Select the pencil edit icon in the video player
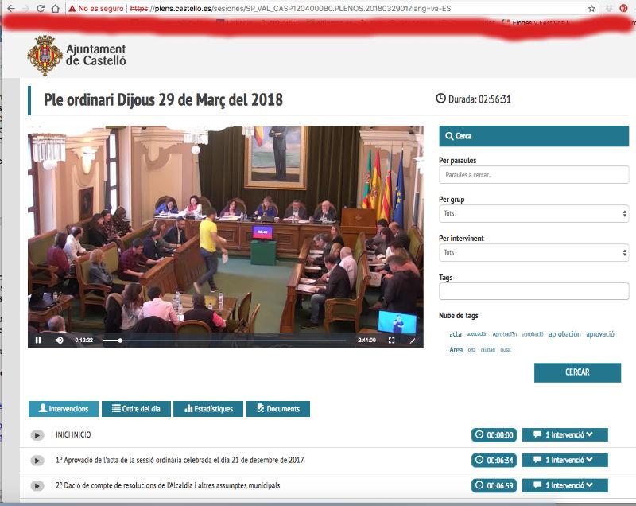 tap(413, 341)
